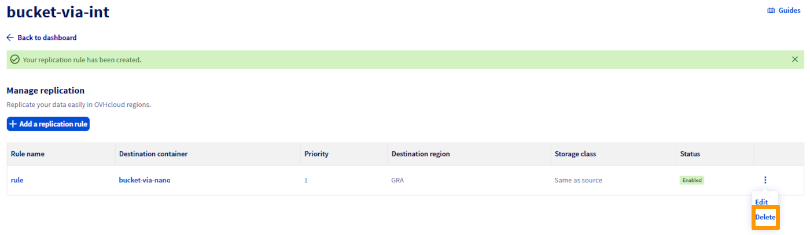Open the replication rule named rule

[x=17, y=180]
